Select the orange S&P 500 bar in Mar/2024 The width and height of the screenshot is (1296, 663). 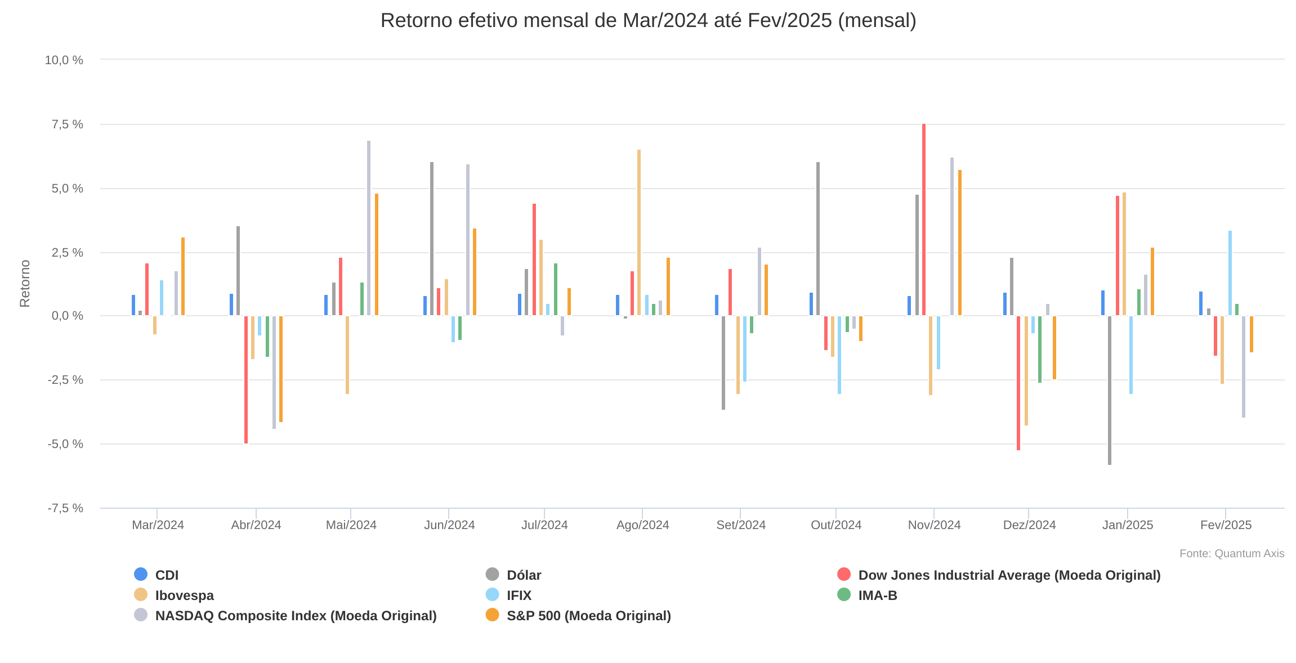(x=183, y=276)
